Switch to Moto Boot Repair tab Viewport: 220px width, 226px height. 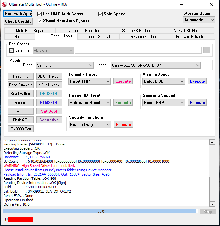pyautogui.click(x=30, y=31)
